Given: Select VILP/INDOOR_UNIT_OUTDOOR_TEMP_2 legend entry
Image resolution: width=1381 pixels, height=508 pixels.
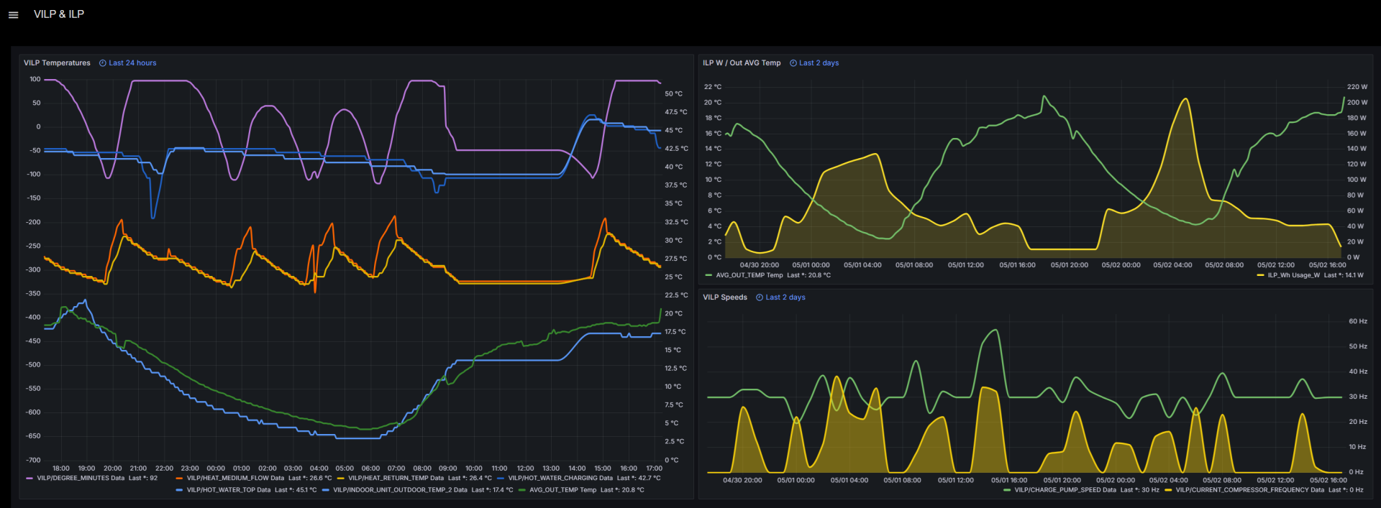Looking at the screenshot, I should pyautogui.click(x=400, y=490).
